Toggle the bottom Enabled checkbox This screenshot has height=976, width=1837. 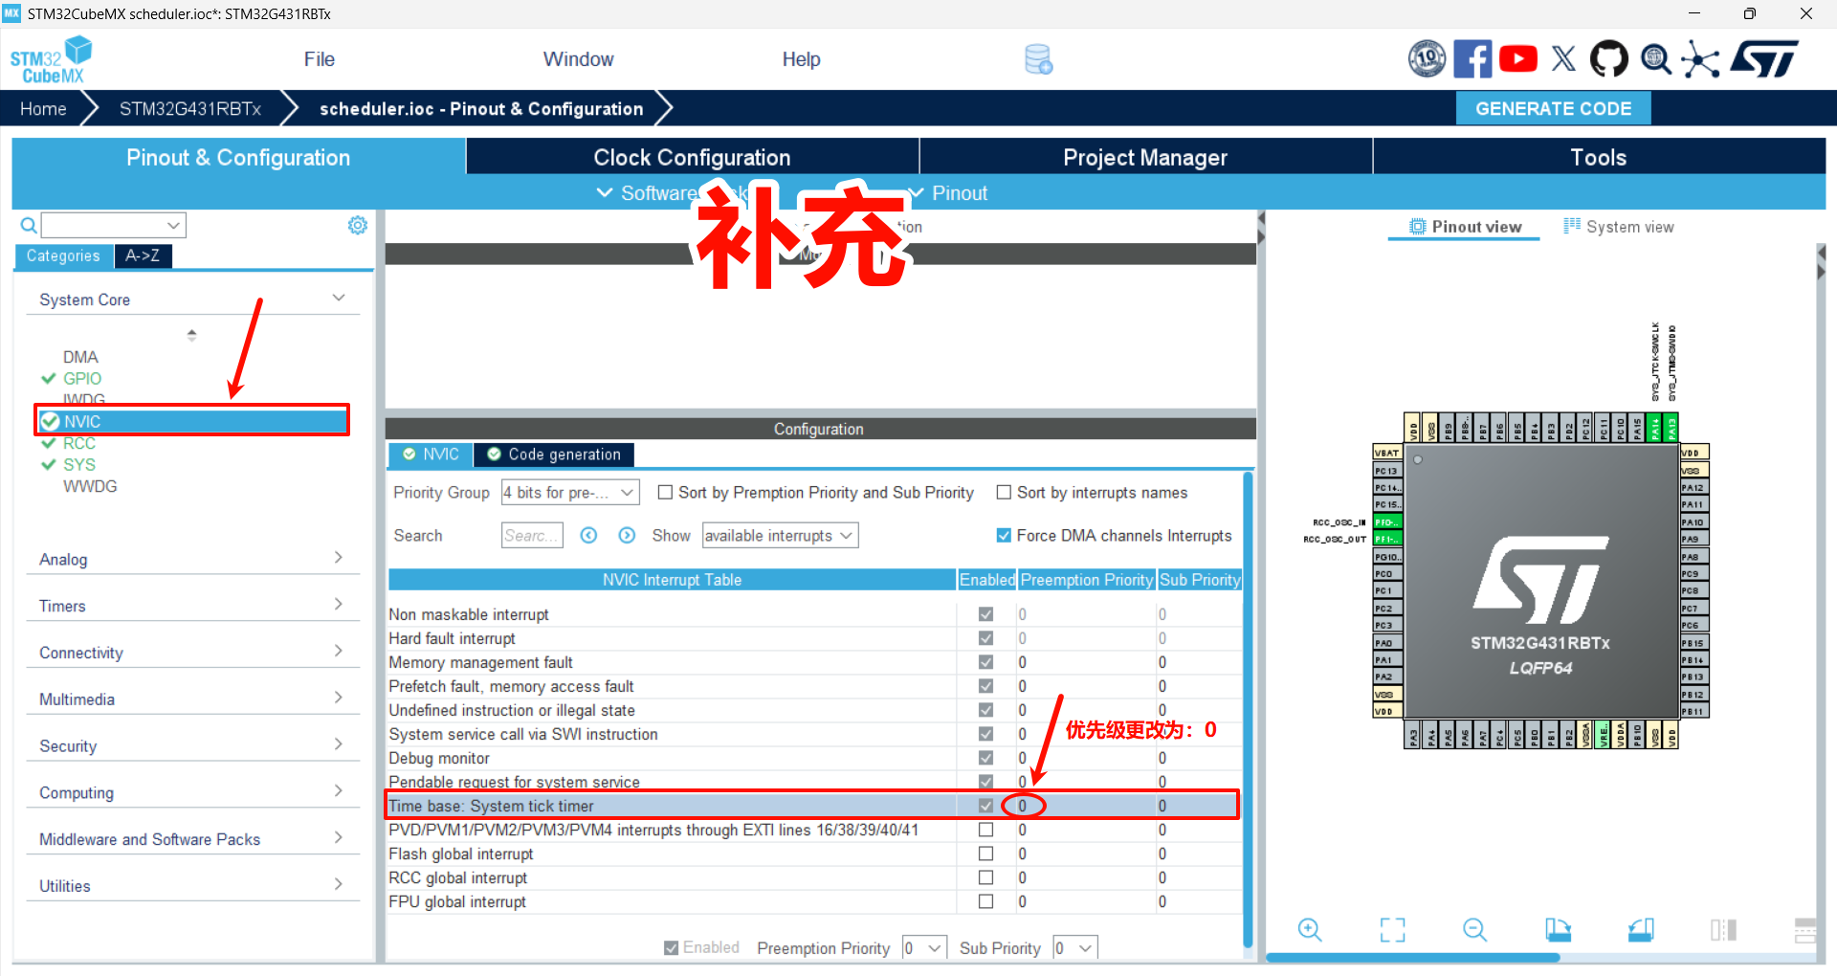(x=672, y=947)
